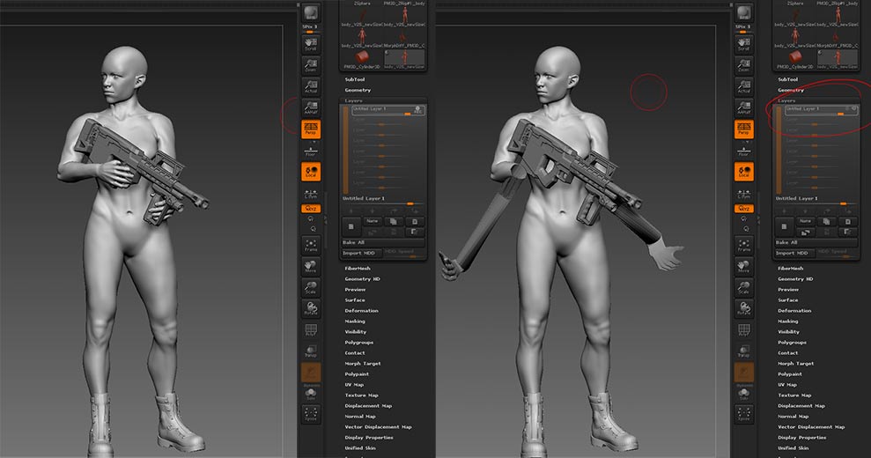Click Frame icon in left view's shelf

[311, 245]
